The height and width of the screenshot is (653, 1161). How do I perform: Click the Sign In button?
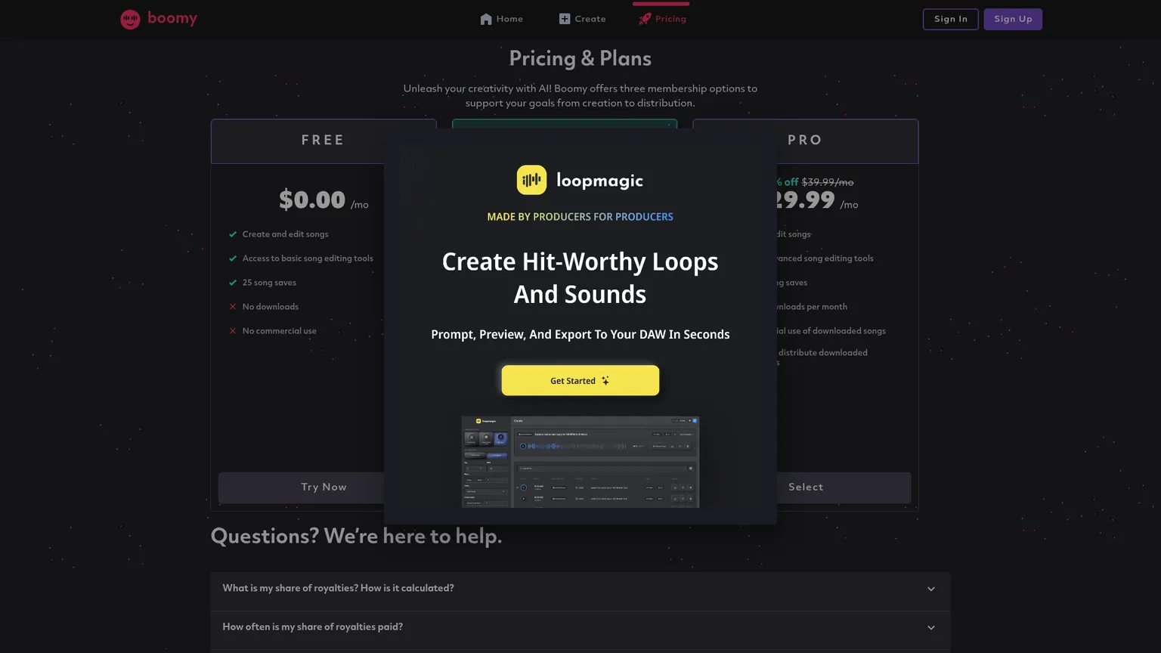951,19
